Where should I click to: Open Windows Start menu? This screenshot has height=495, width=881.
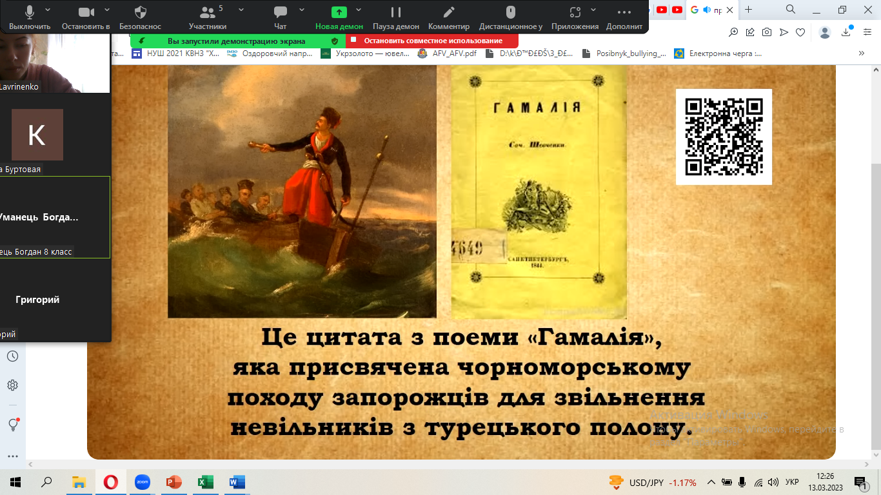tap(15, 482)
